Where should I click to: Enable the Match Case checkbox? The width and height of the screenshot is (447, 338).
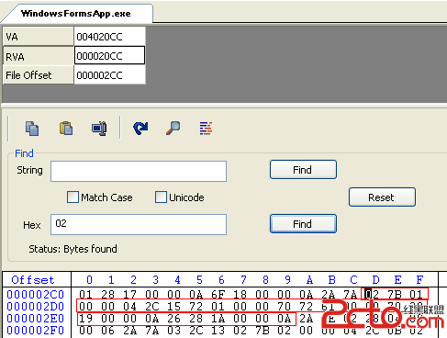73,197
